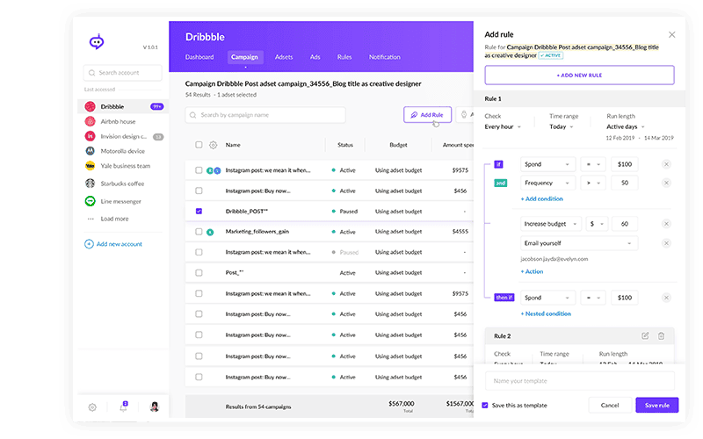Close the Add rule panel

point(672,34)
